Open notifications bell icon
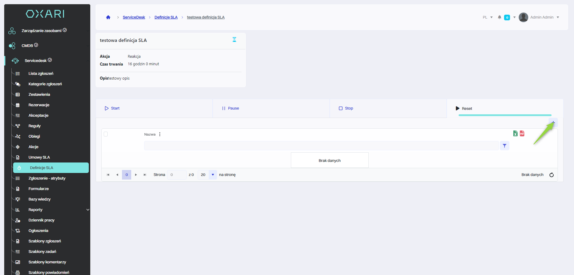574x275 pixels. [499, 17]
